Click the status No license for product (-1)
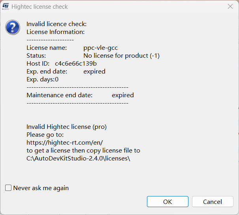The image size is (239, 215). [x=122, y=56]
